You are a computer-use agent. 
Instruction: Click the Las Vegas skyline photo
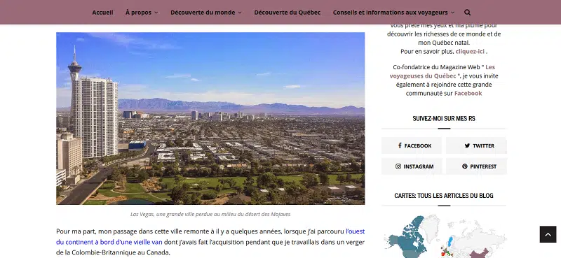(210, 118)
